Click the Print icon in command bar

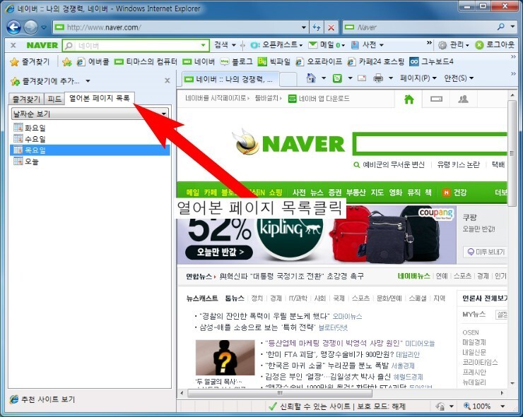(378, 78)
